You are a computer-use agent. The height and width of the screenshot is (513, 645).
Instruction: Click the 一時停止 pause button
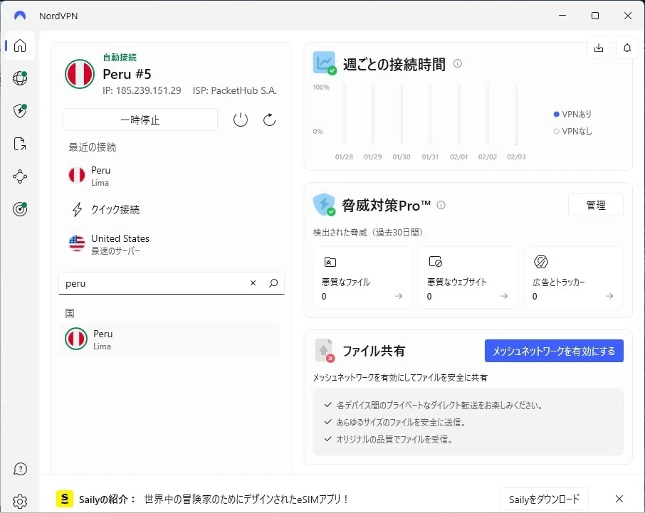point(140,120)
